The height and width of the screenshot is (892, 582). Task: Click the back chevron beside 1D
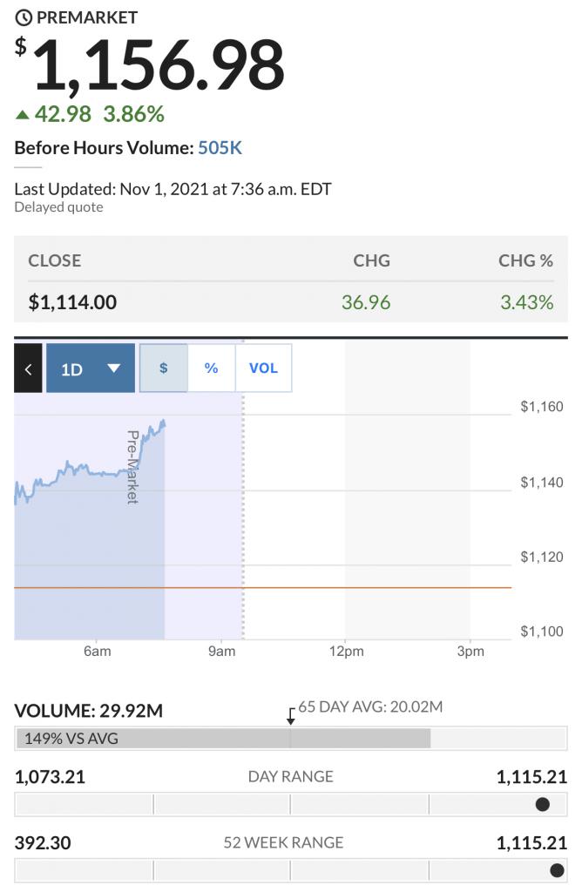coord(28,368)
